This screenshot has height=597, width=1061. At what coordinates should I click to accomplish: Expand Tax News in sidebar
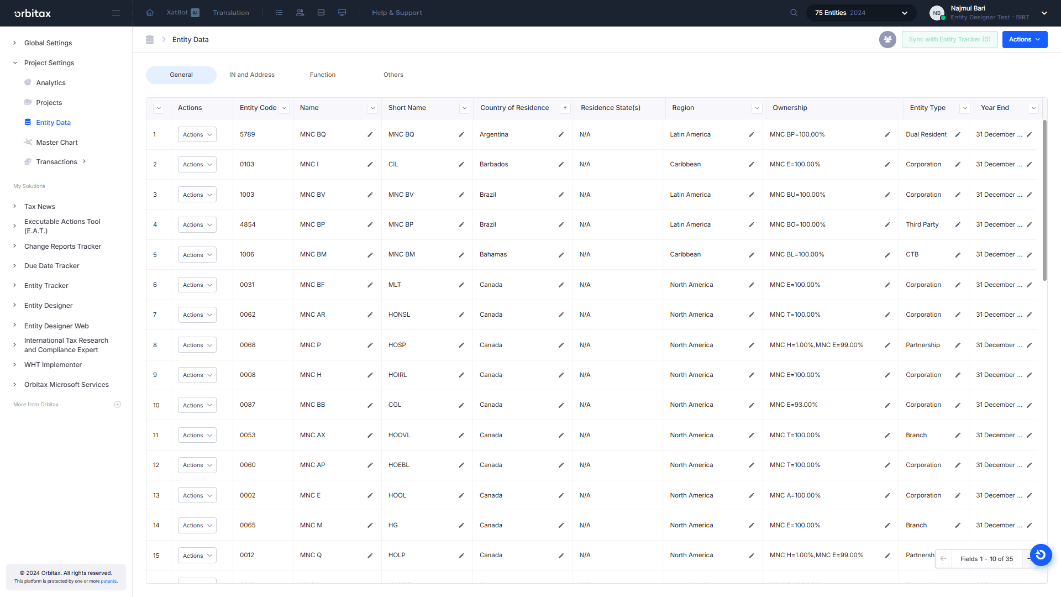(x=15, y=207)
